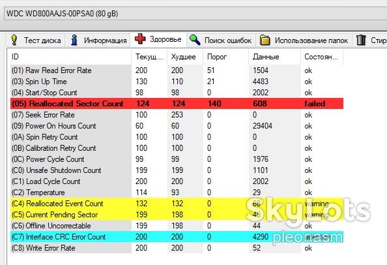This screenshot has height=265, width=387.
Task: Click the folder icon on Использование папок tab
Action: [265, 40]
